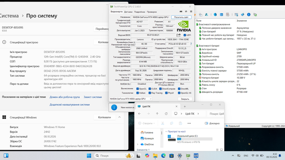Image resolution: width=285 pixels, height=160 pixels.
Task: Click GPU-Z screenshot camera icon
Action: click(x=181, y=11)
